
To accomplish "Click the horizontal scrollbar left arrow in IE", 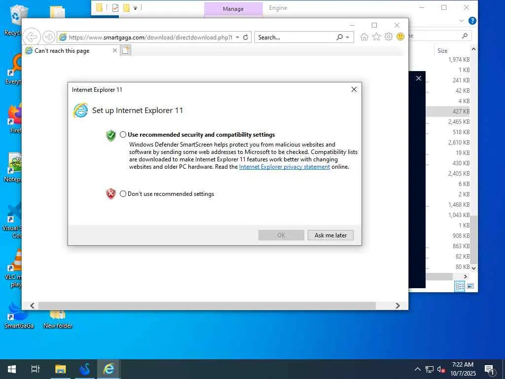I will 32,305.
